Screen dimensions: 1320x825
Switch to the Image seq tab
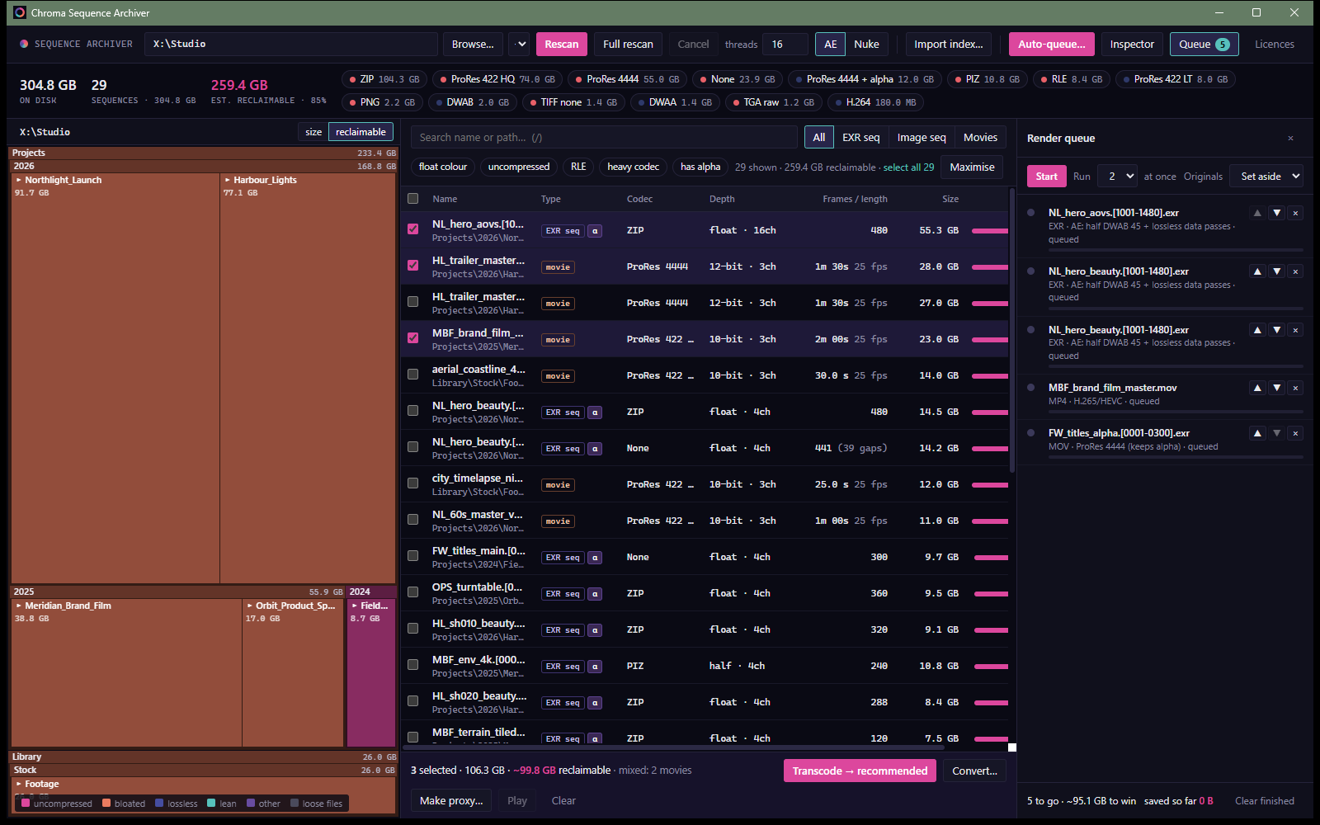tap(922, 138)
